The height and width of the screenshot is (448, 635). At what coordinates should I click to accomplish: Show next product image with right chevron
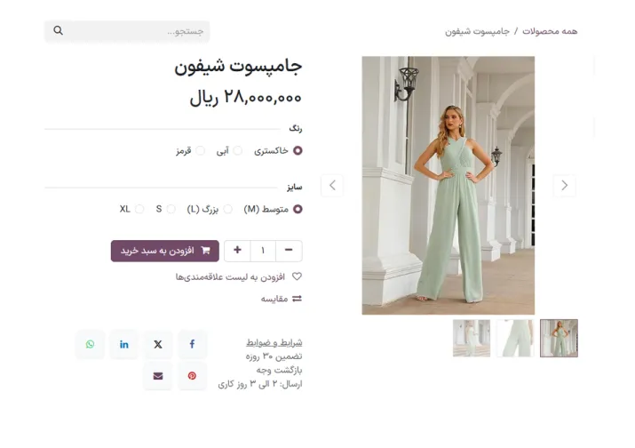(564, 186)
